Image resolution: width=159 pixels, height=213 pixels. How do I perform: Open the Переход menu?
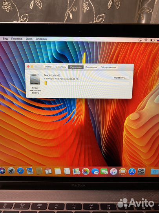[17, 39]
